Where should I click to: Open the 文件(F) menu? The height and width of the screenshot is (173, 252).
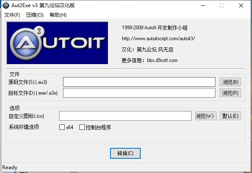coord(12,15)
